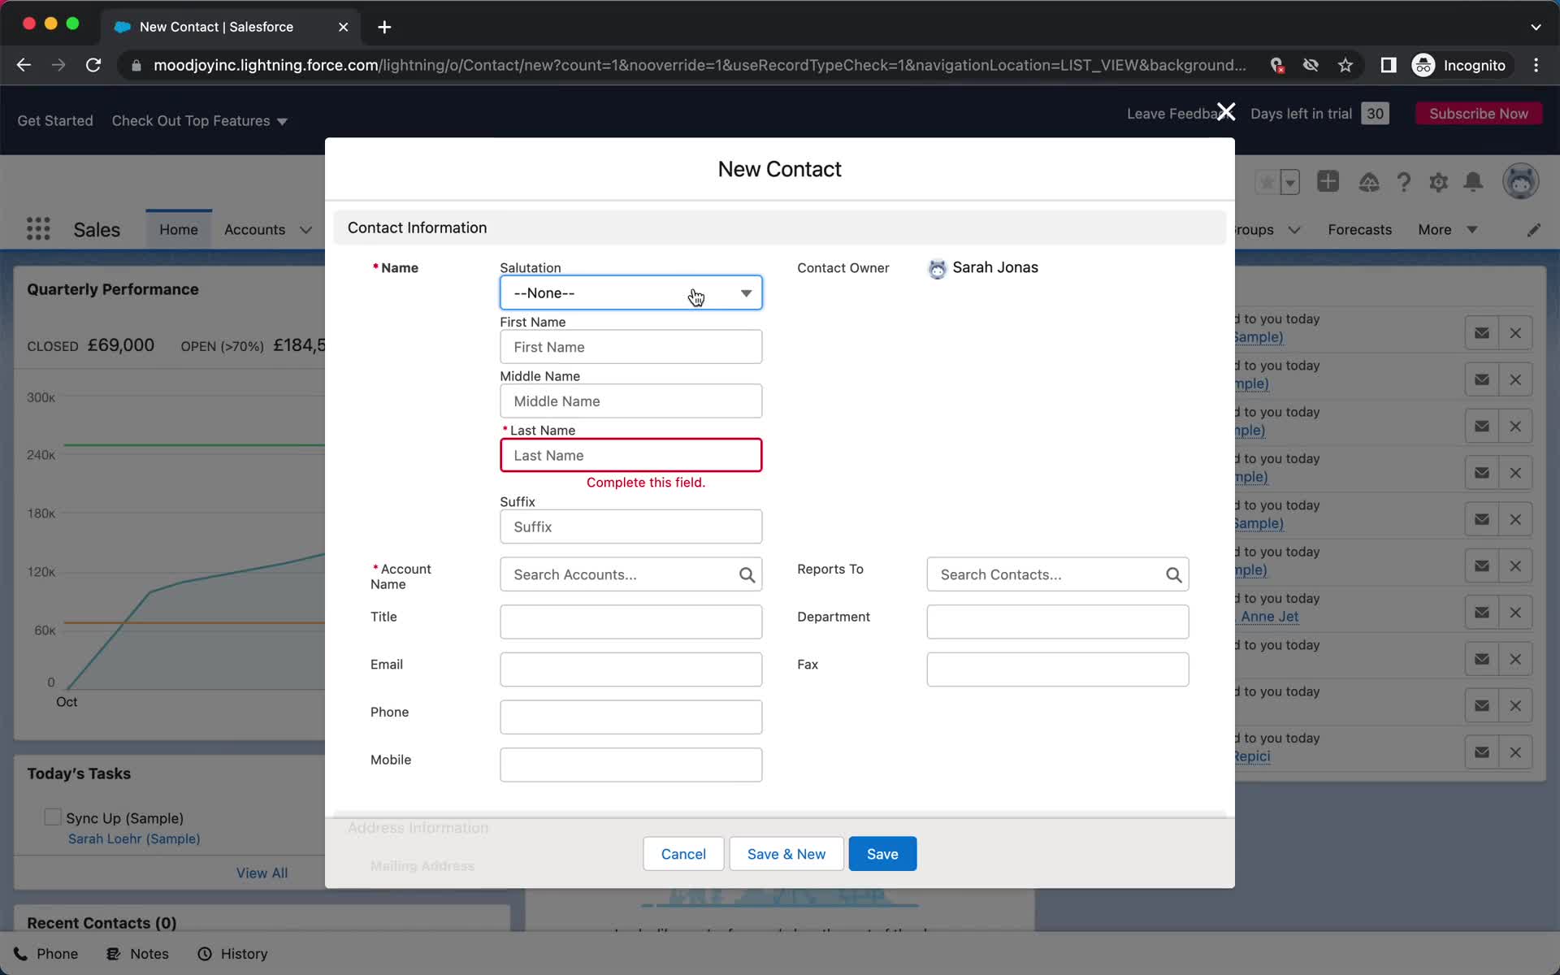Open a new browser tab
Viewport: 1560px width, 975px height.
pyautogui.click(x=384, y=27)
